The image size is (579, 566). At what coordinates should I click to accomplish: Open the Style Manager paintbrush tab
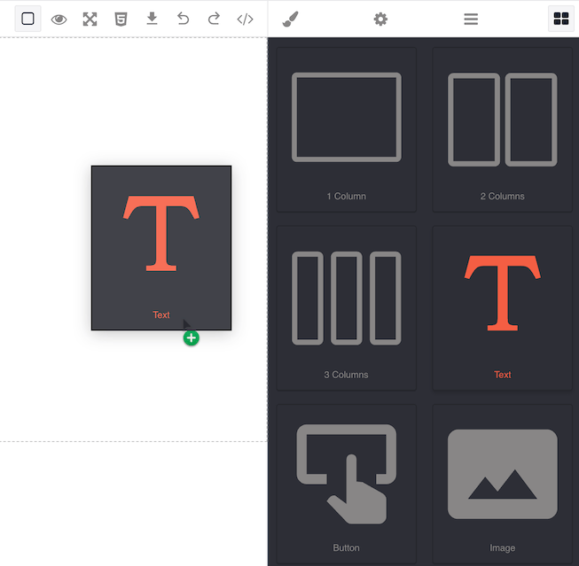pyautogui.click(x=290, y=19)
